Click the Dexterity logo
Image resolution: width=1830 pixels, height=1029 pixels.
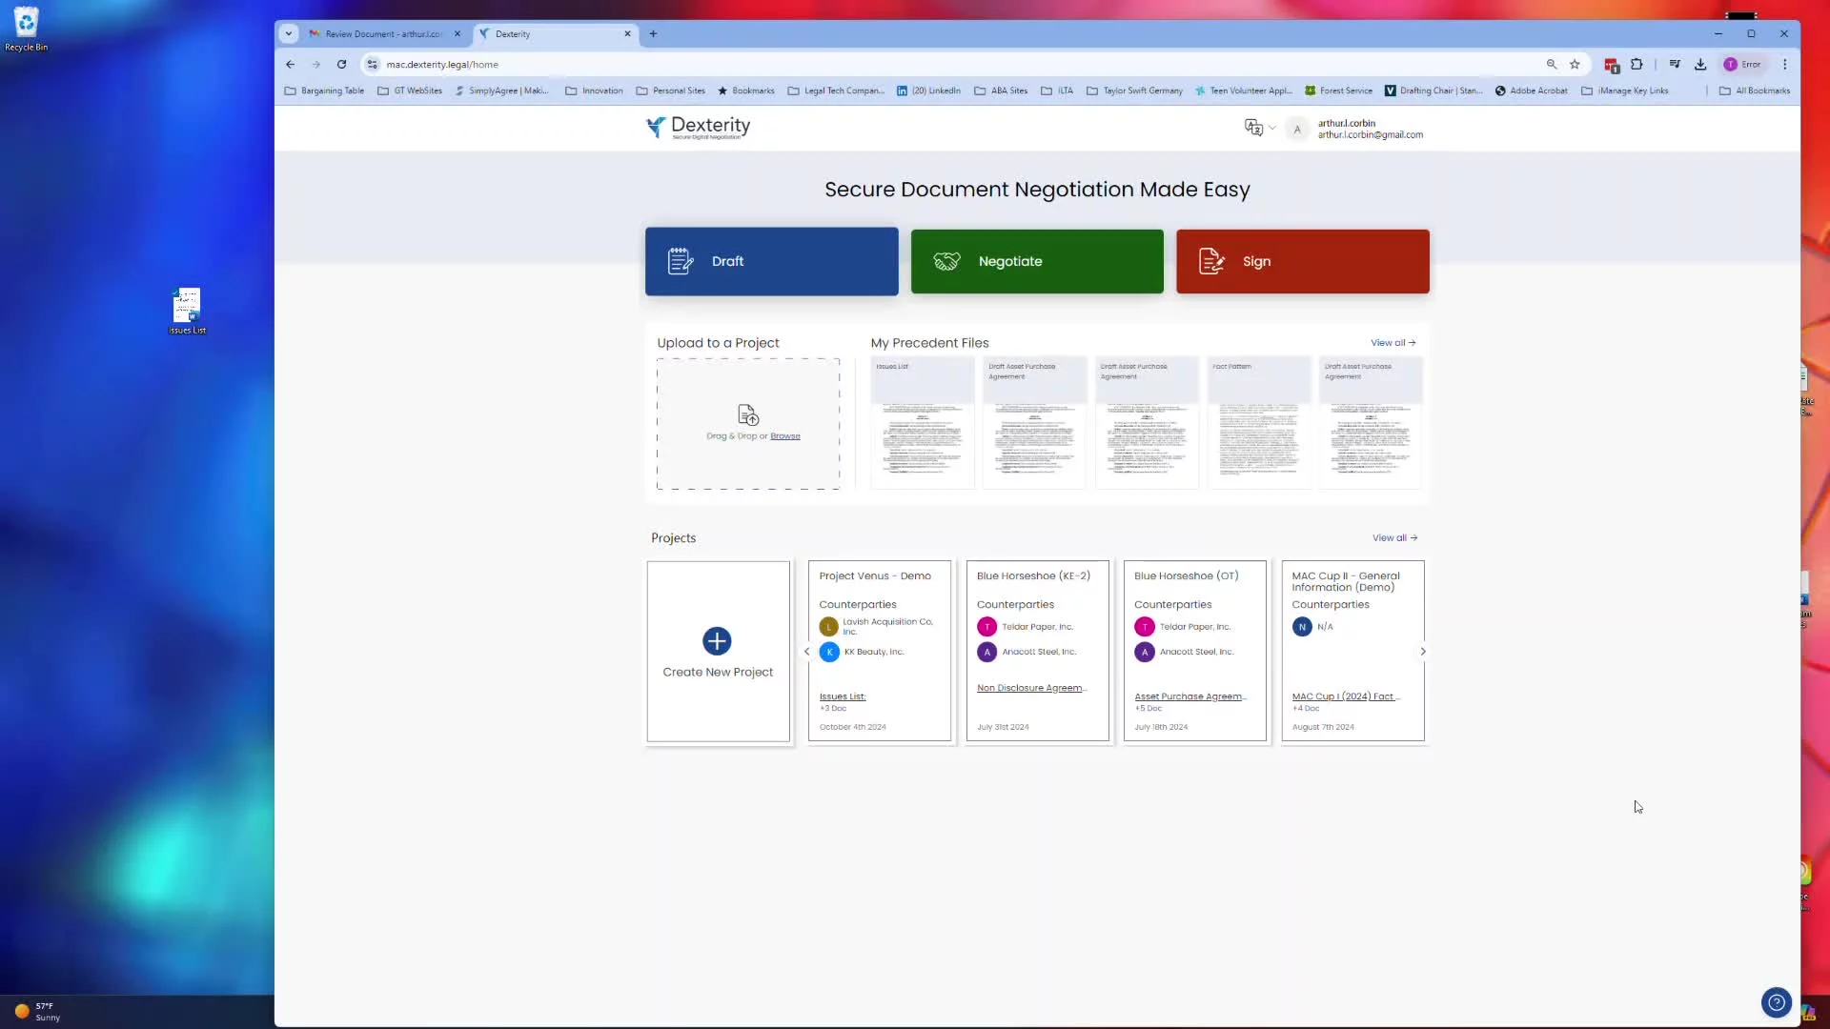[699, 127]
